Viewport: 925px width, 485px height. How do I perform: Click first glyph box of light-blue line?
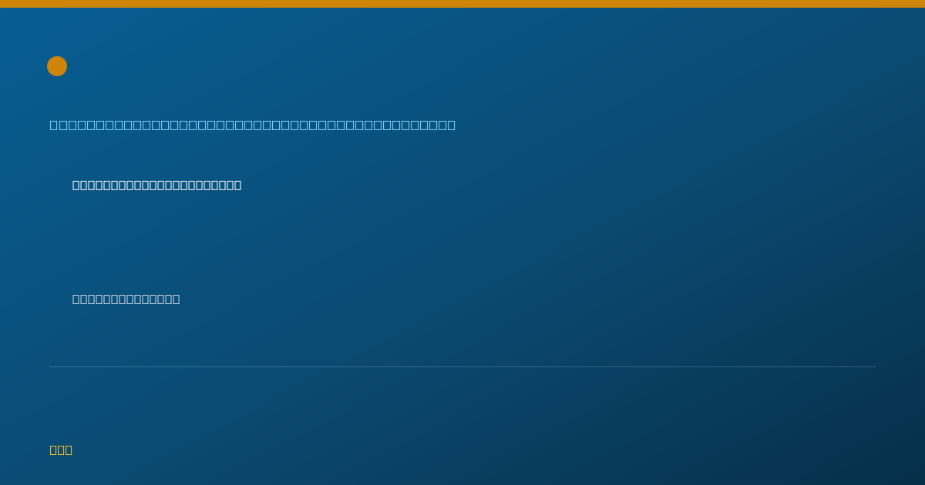pos(54,125)
